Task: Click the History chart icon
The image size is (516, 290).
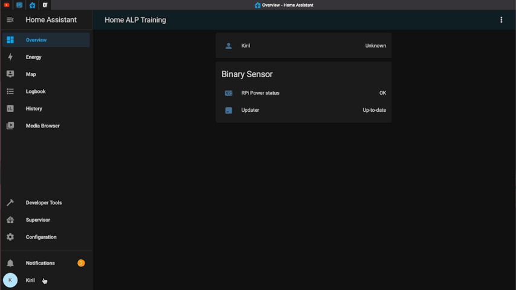Action: click(10, 109)
